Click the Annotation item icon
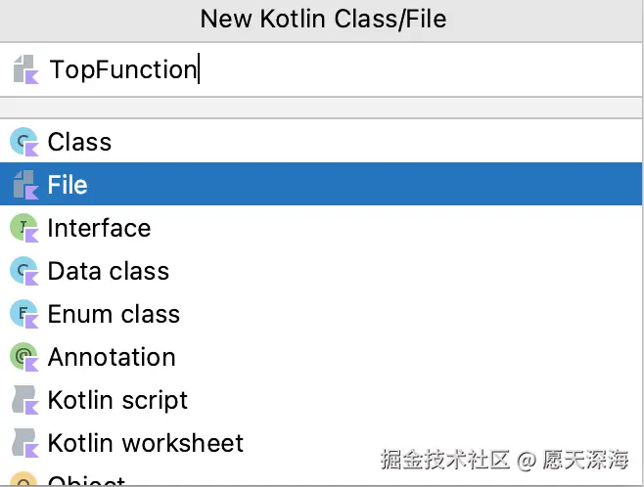 [x=23, y=358]
